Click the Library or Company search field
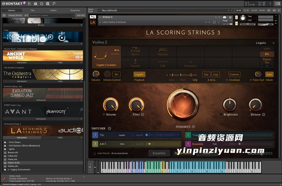This screenshot has width=282, height=186. (52, 16)
